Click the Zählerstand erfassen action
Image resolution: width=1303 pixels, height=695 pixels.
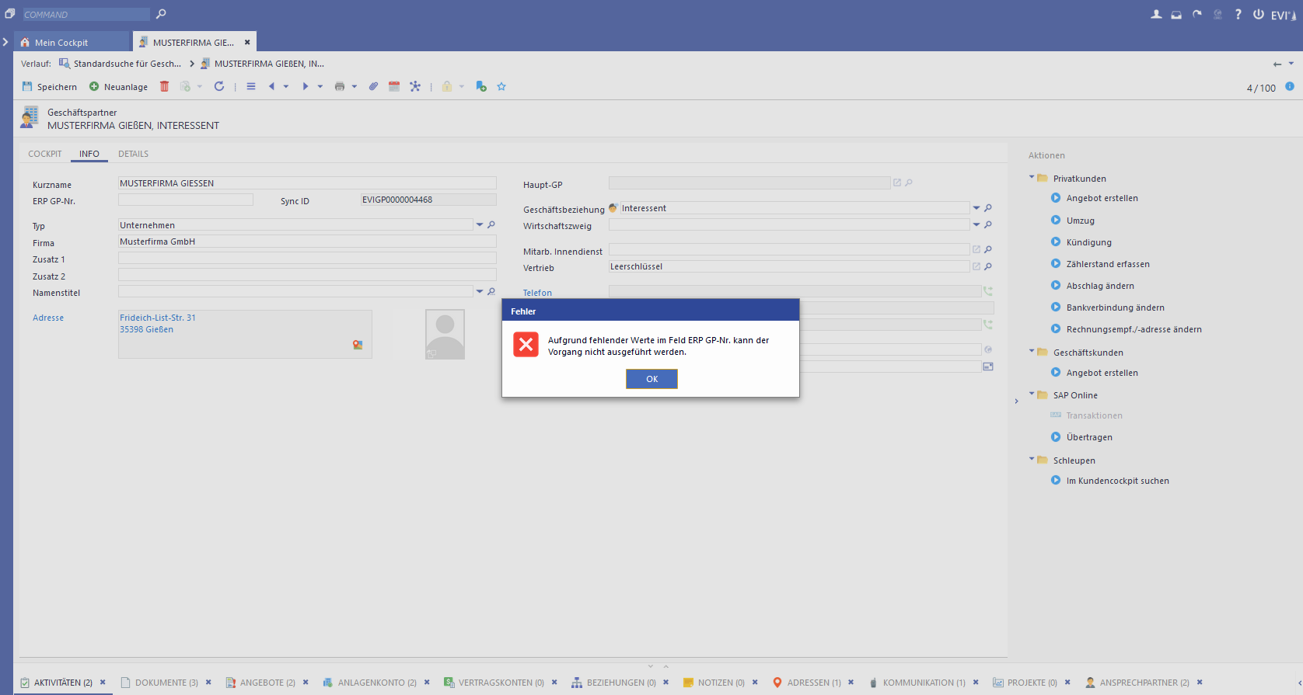(x=1107, y=264)
